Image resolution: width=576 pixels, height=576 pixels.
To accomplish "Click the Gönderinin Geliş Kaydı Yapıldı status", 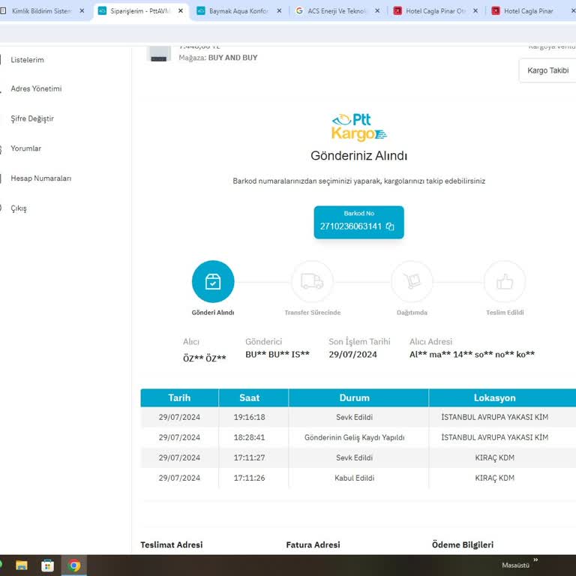I will coord(355,437).
